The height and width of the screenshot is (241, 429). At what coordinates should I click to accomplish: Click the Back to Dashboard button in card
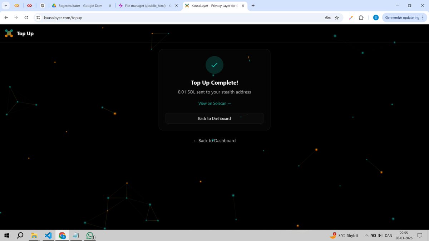214,118
